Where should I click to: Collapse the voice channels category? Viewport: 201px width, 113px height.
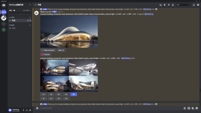tap(12, 25)
